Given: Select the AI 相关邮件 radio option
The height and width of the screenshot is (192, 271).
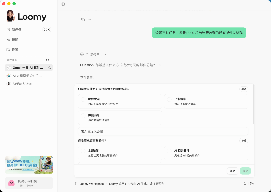Looking at the screenshot, I should 169,151.
